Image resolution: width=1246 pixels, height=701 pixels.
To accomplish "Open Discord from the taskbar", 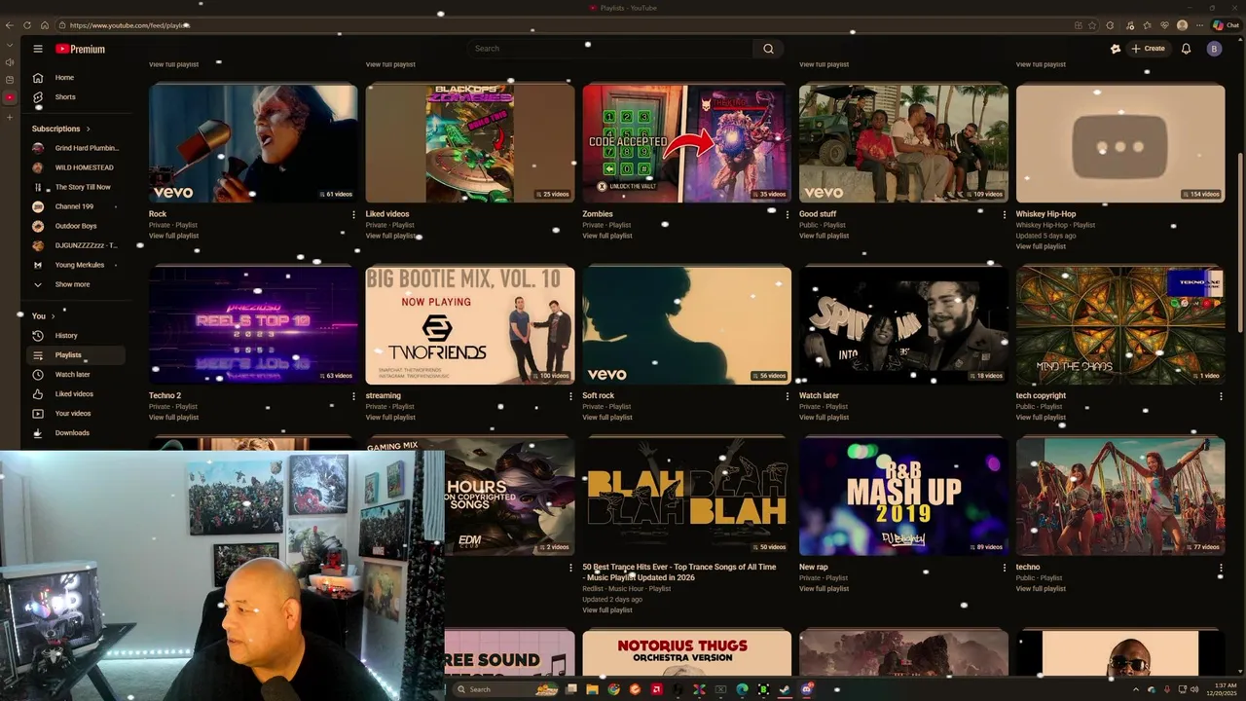I will point(807,689).
